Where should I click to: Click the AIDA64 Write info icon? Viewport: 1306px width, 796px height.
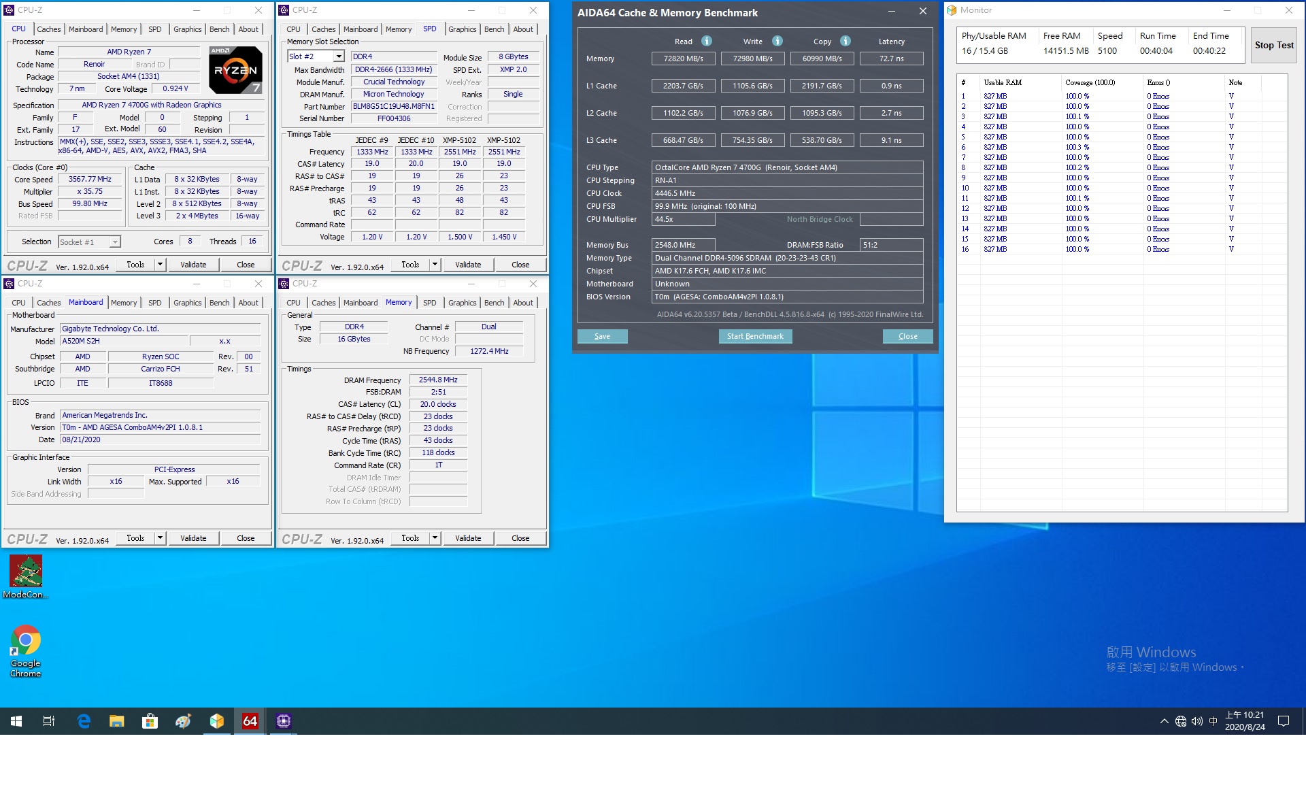[x=777, y=41]
